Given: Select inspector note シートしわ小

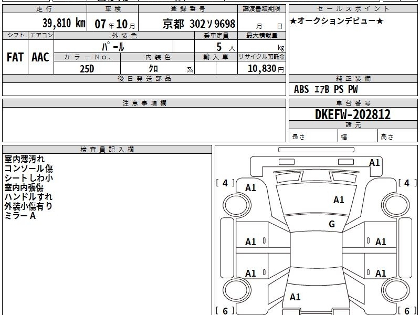Looking at the screenshot, I should (x=29, y=178).
